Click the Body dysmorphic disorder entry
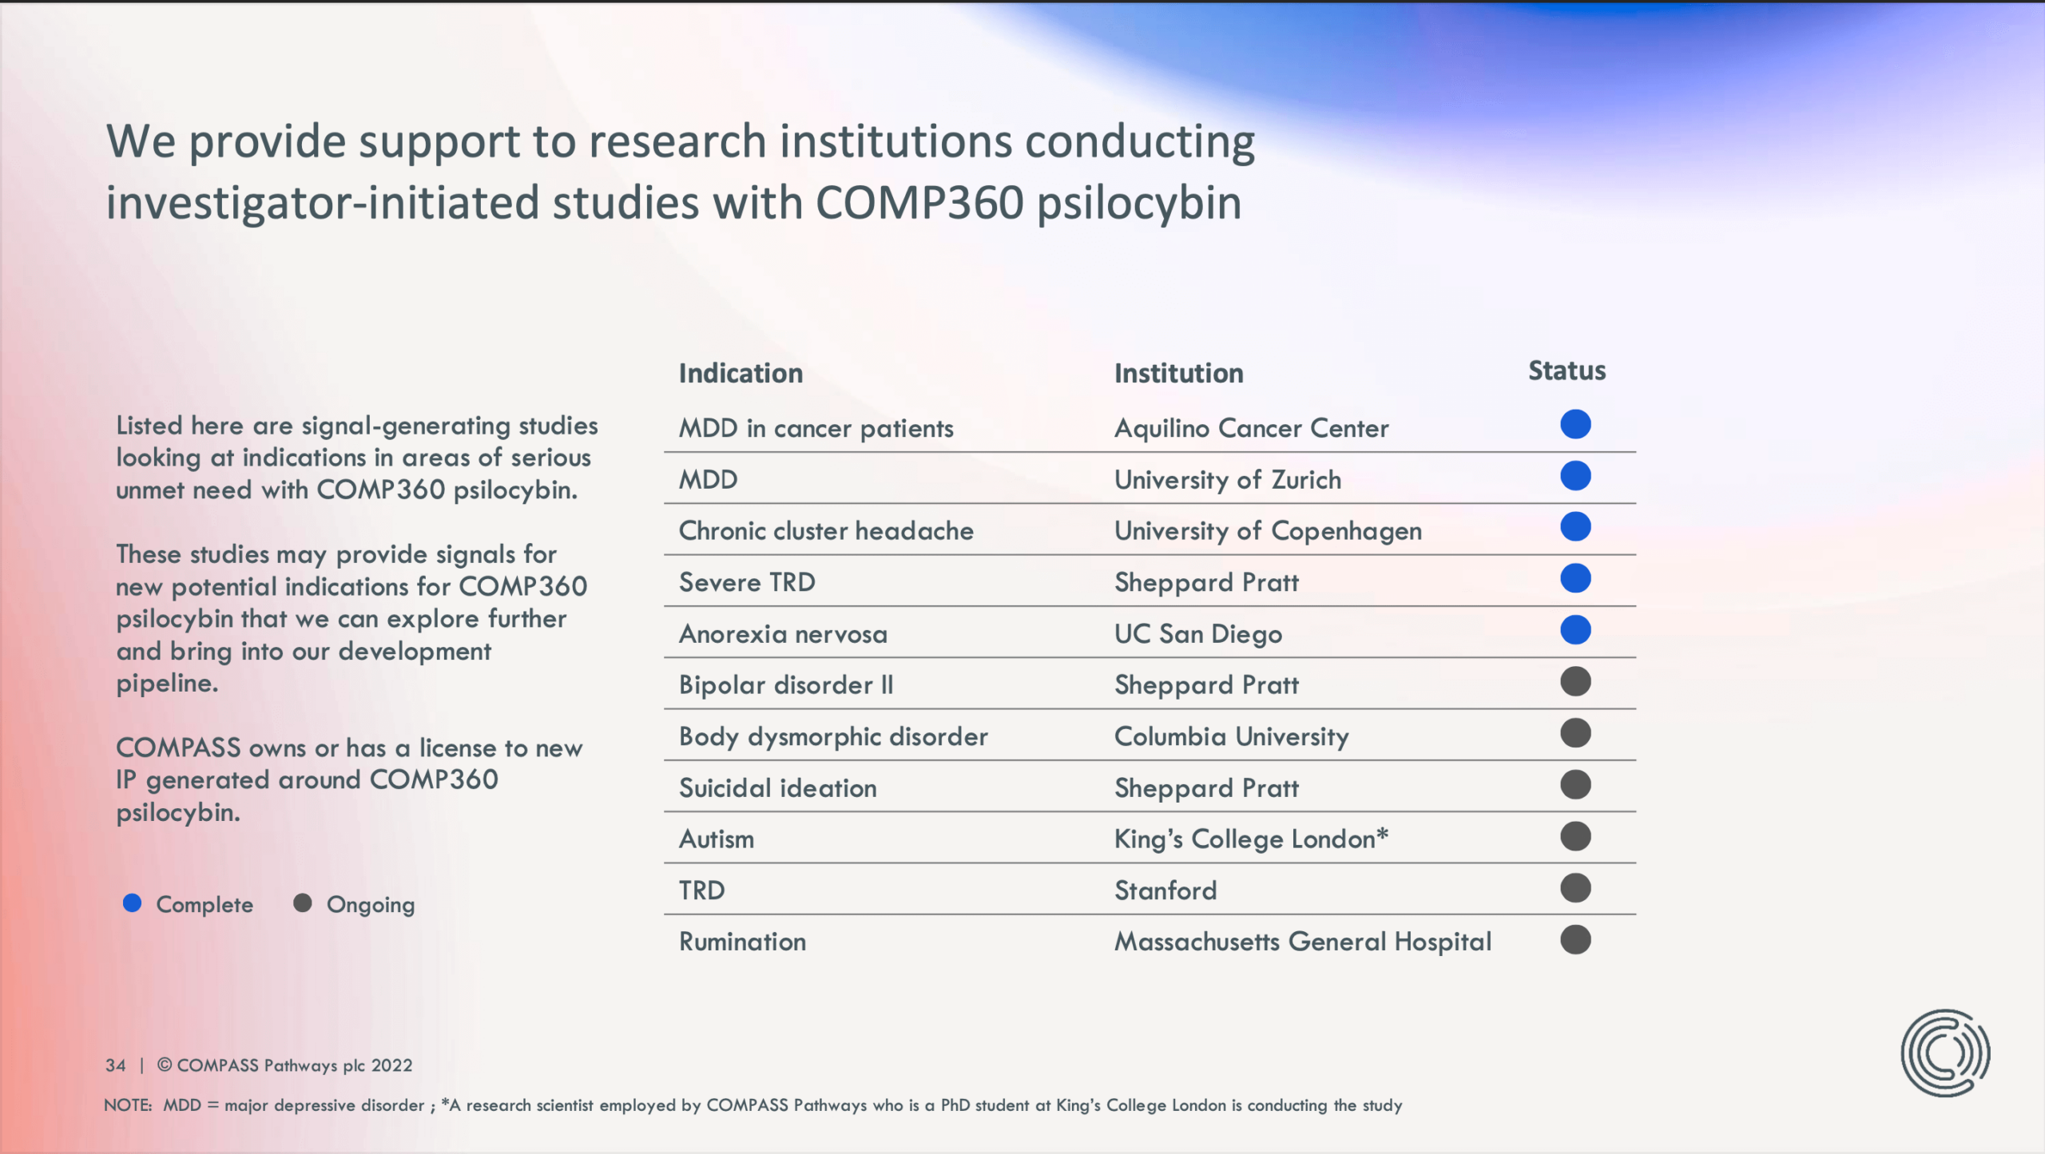 [833, 736]
